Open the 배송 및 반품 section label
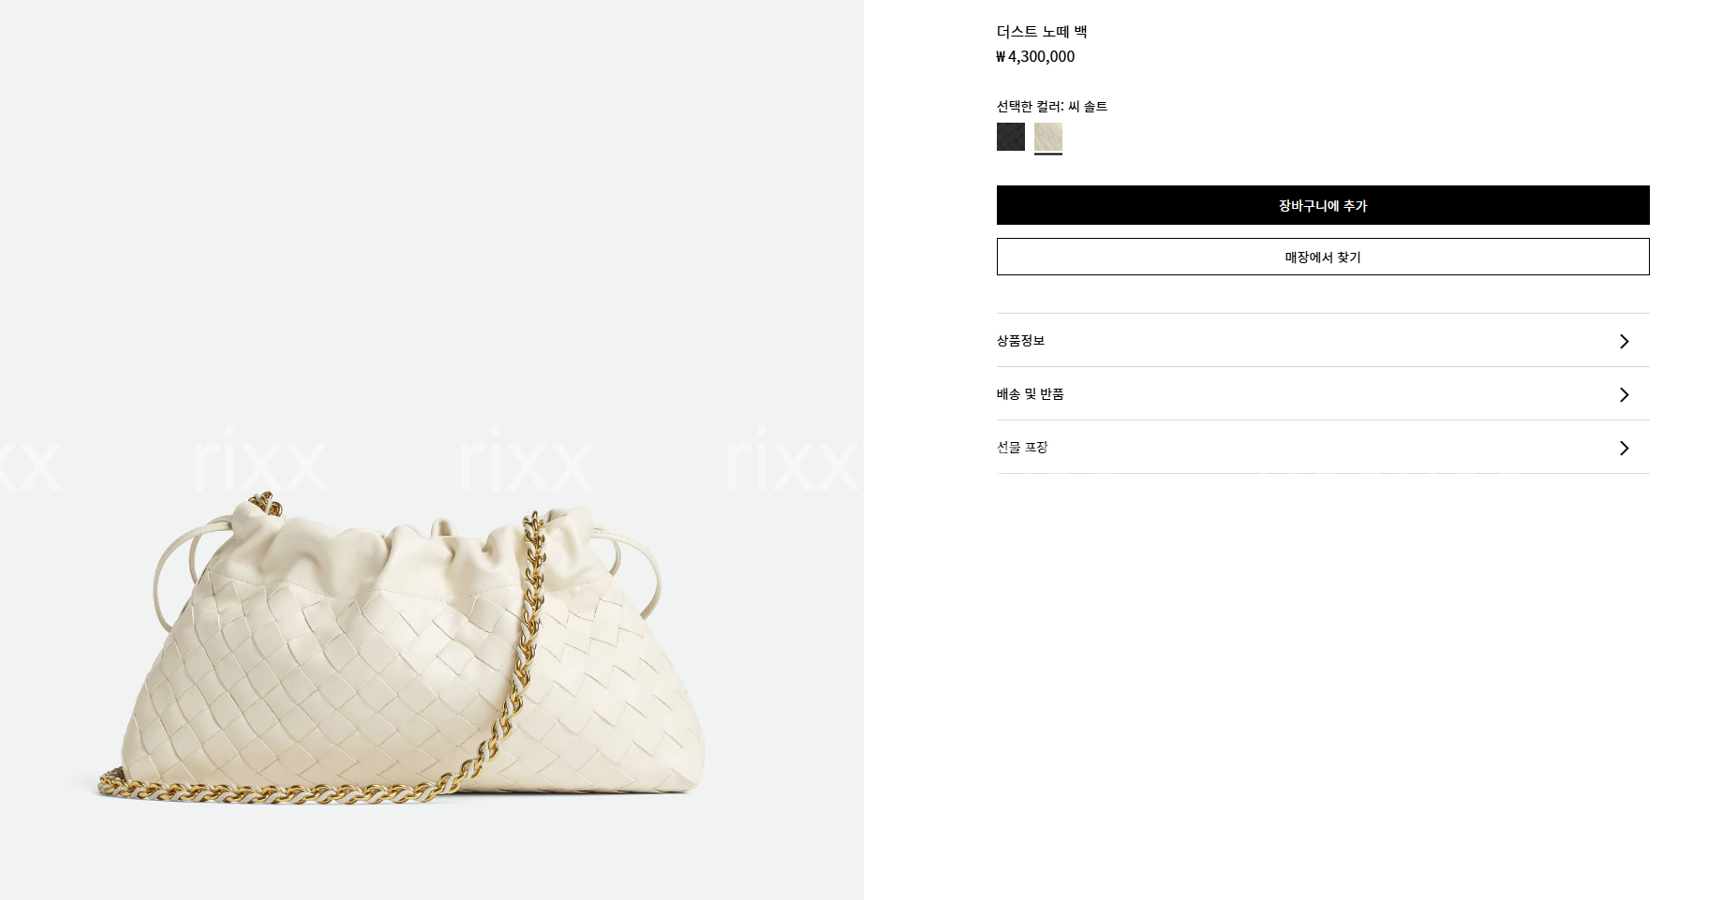The image size is (1722, 900). [1031, 394]
